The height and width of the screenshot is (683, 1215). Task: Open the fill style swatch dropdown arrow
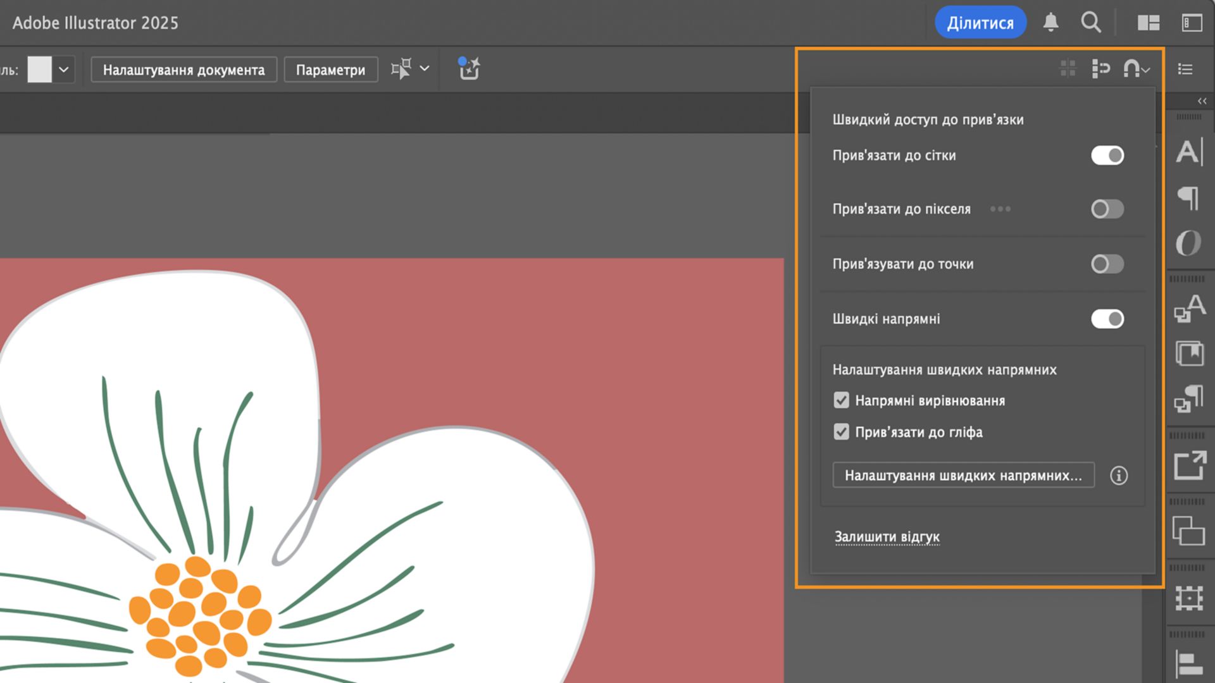pos(63,70)
